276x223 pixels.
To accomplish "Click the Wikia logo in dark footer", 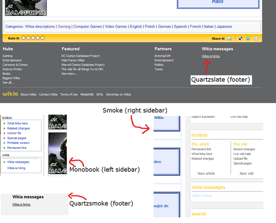I will [x=10, y=94].
